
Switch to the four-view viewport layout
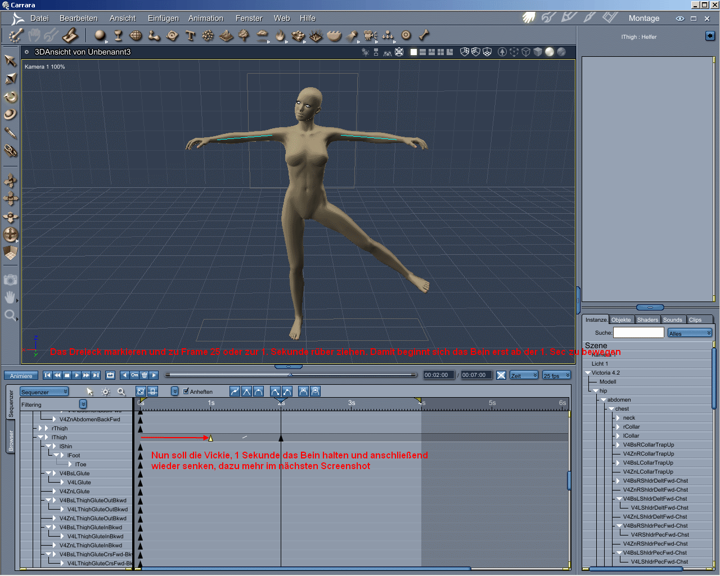point(440,52)
